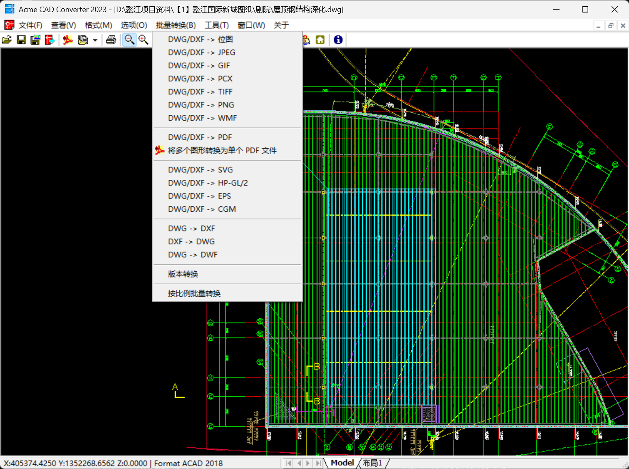This screenshot has width=629, height=469.
Task: Choose DWG/DXF -> JPEG menu entry
Action: point(227,52)
